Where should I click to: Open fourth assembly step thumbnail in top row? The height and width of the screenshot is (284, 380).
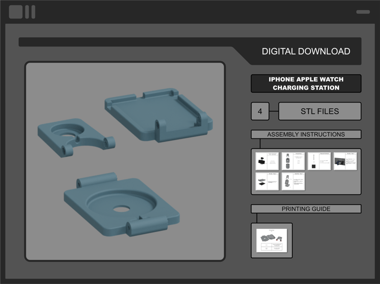pos(345,161)
